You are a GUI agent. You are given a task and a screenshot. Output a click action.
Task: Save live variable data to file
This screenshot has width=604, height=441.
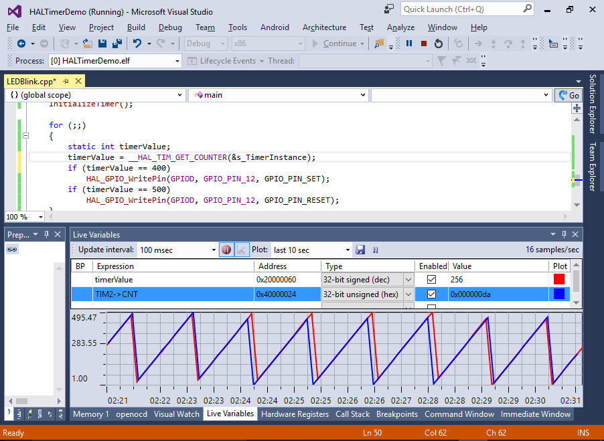point(361,250)
